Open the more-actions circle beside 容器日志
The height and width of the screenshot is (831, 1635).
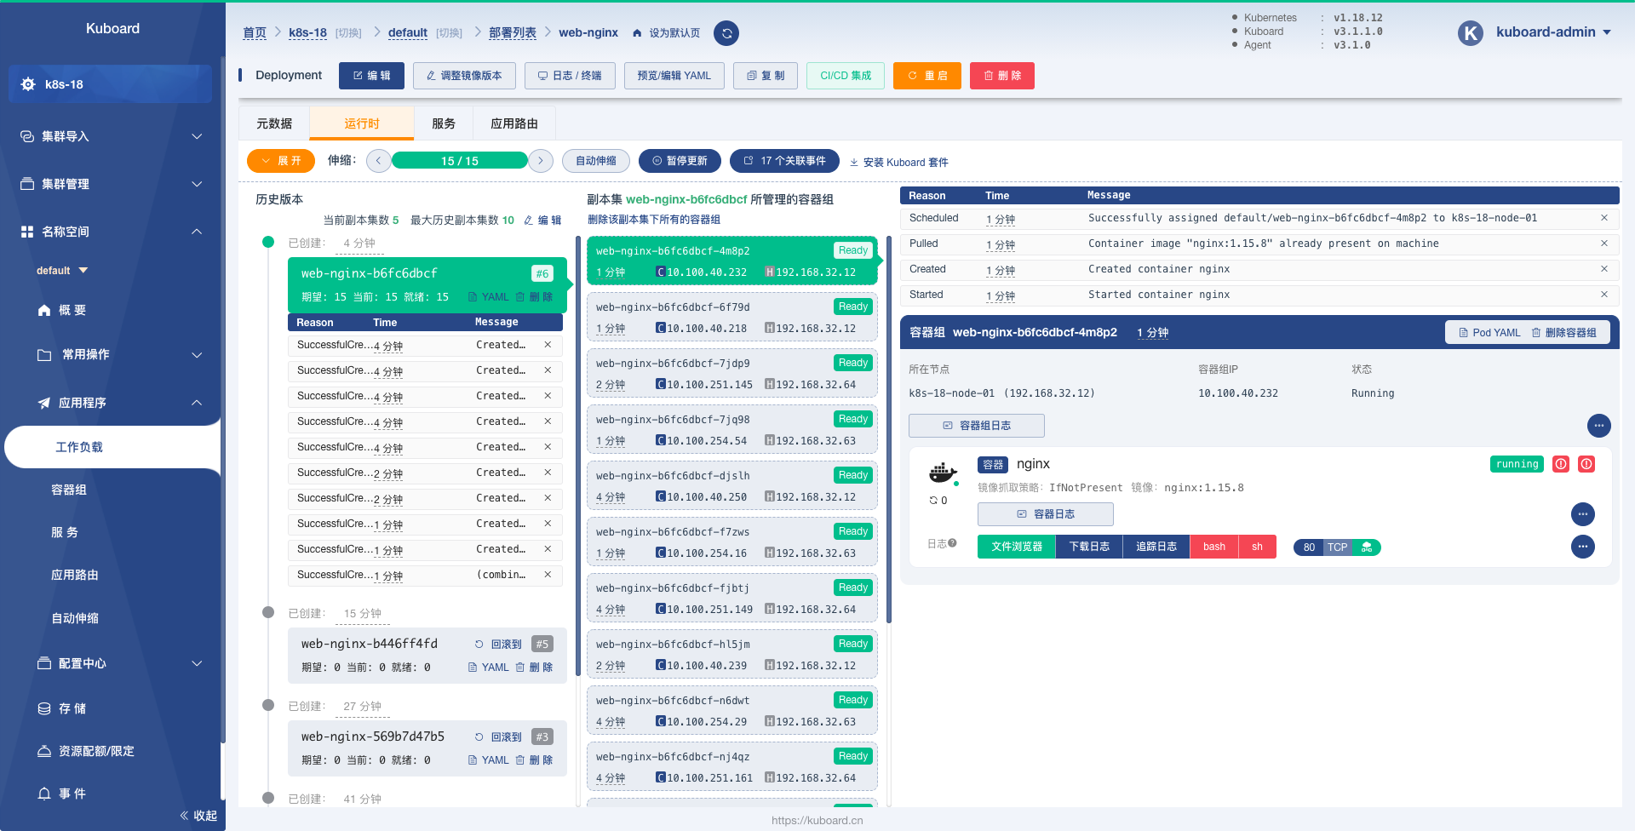point(1583,514)
